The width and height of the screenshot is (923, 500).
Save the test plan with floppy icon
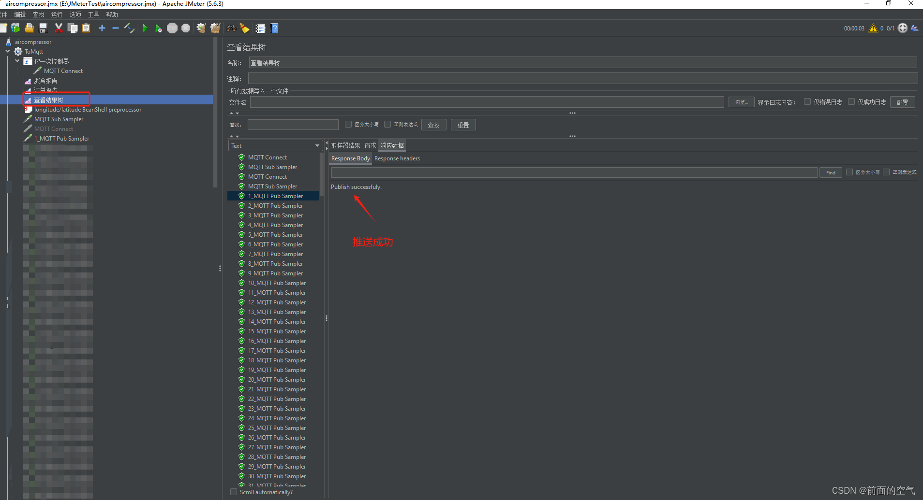(43, 28)
